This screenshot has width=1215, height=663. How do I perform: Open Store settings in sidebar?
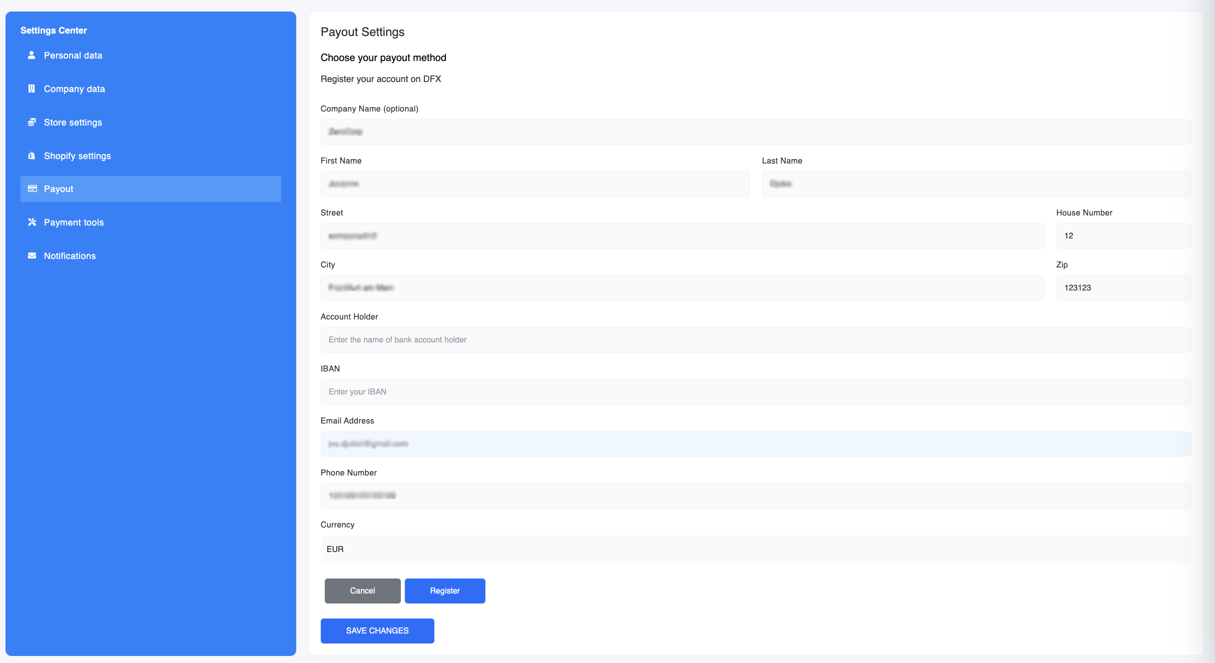point(73,122)
